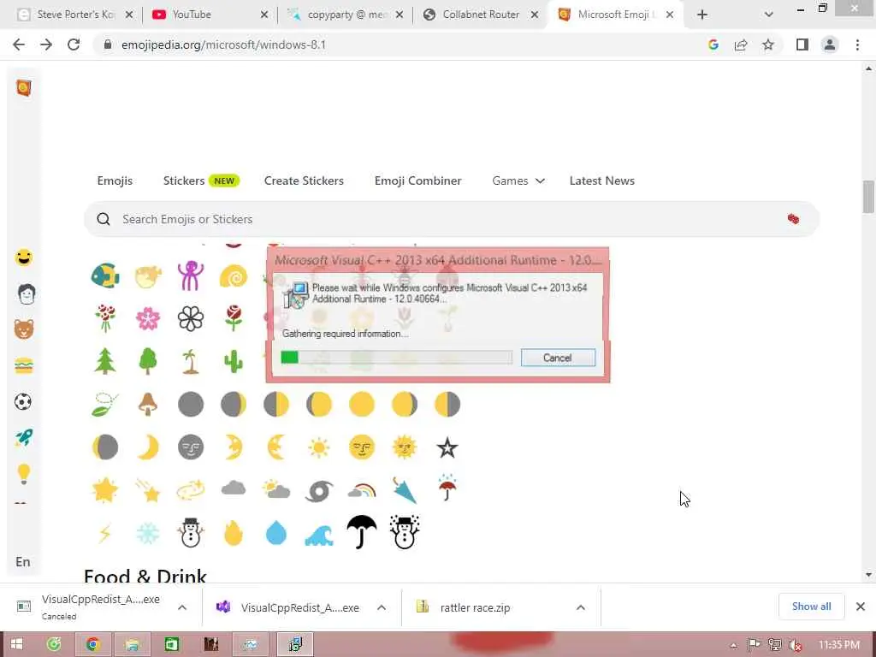
Task: Click the blowfish emoji
Action: (x=148, y=275)
